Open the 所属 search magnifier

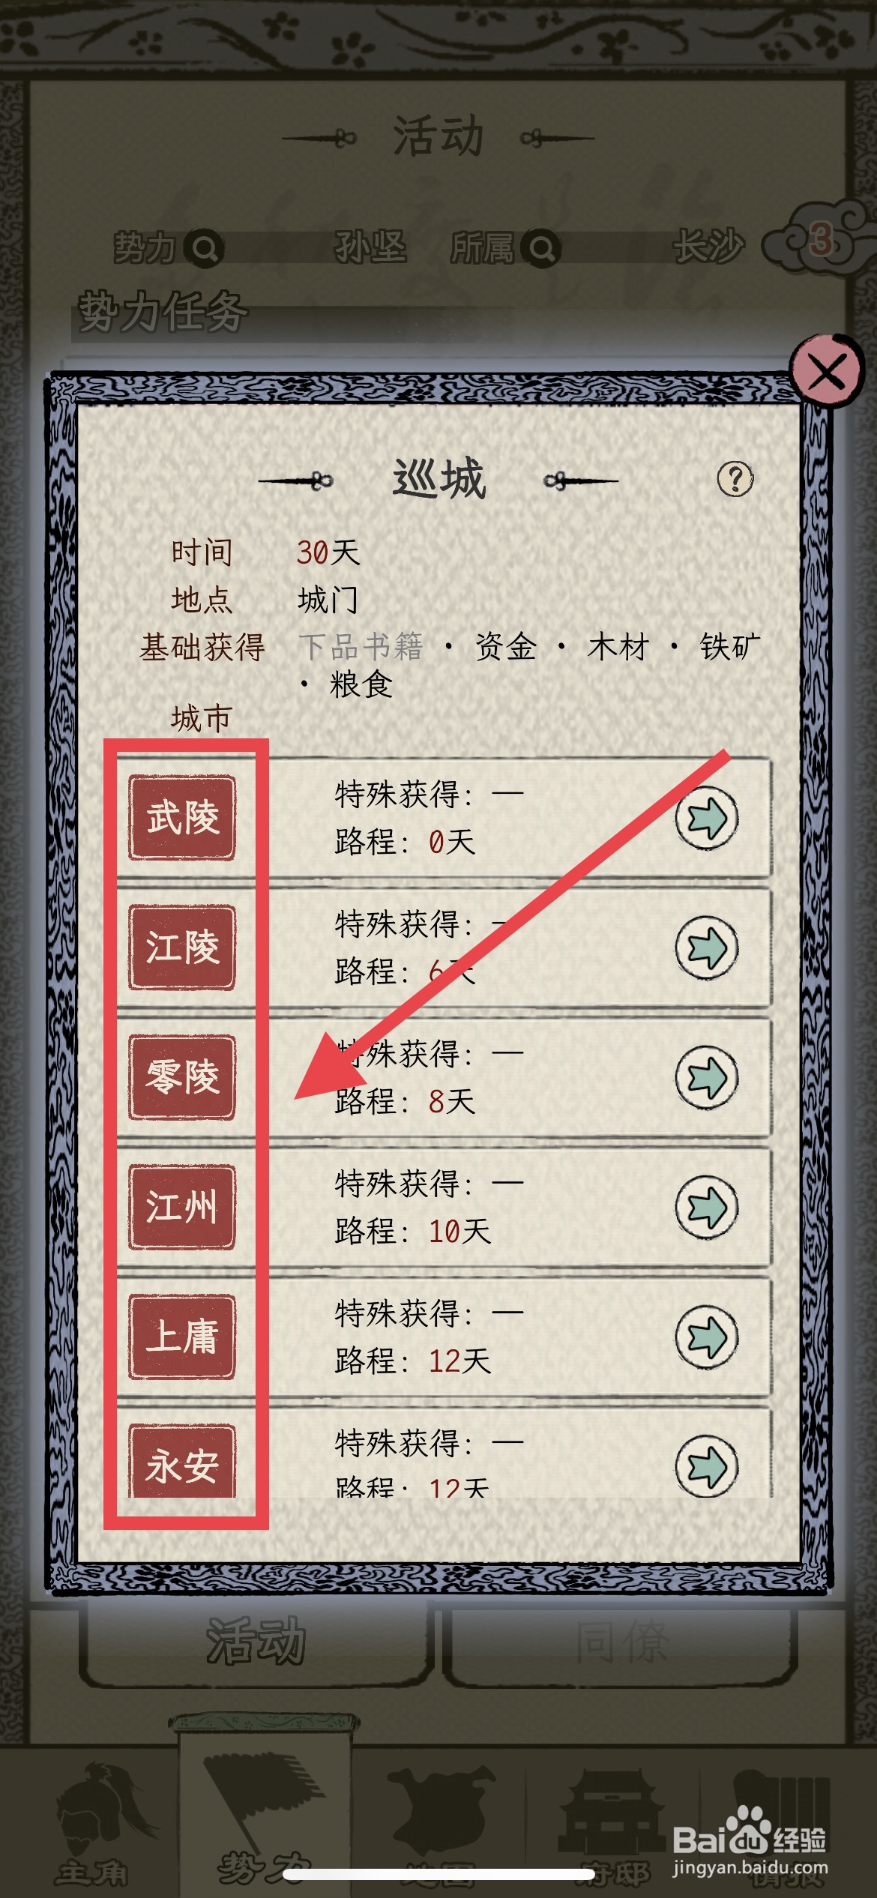[x=542, y=248]
